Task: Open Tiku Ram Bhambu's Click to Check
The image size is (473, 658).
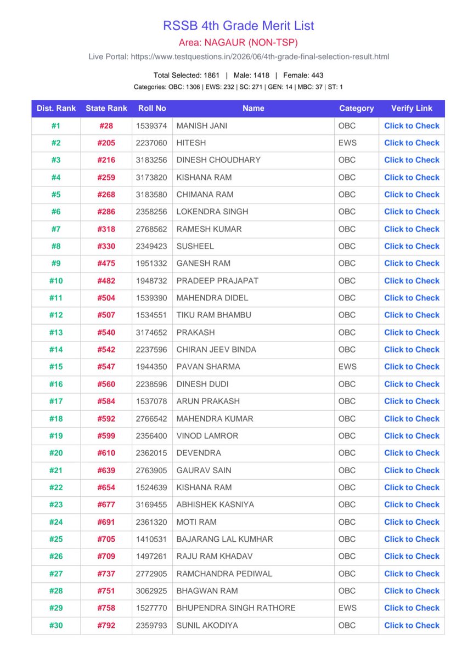Action: pos(412,315)
